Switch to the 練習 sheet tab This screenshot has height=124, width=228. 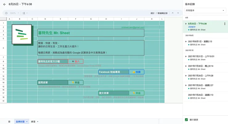click(x=33, y=122)
